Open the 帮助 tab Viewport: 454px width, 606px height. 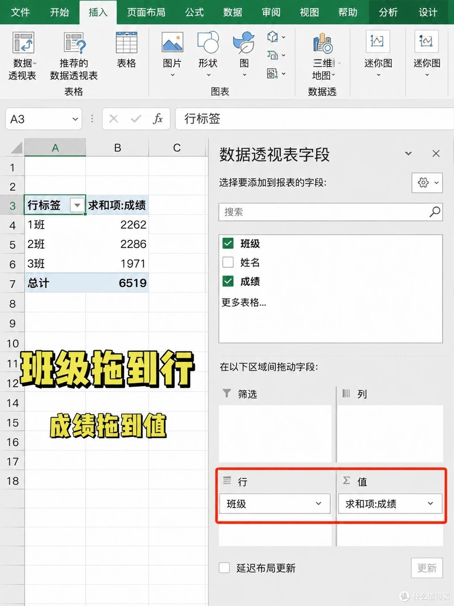coord(348,12)
